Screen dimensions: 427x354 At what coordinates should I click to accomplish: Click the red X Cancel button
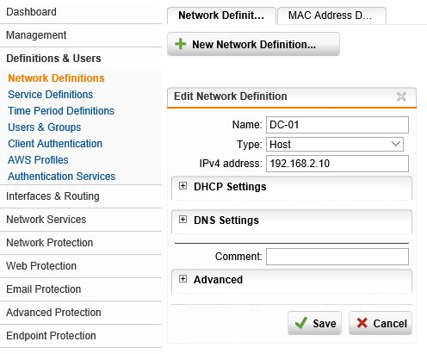(x=381, y=323)
